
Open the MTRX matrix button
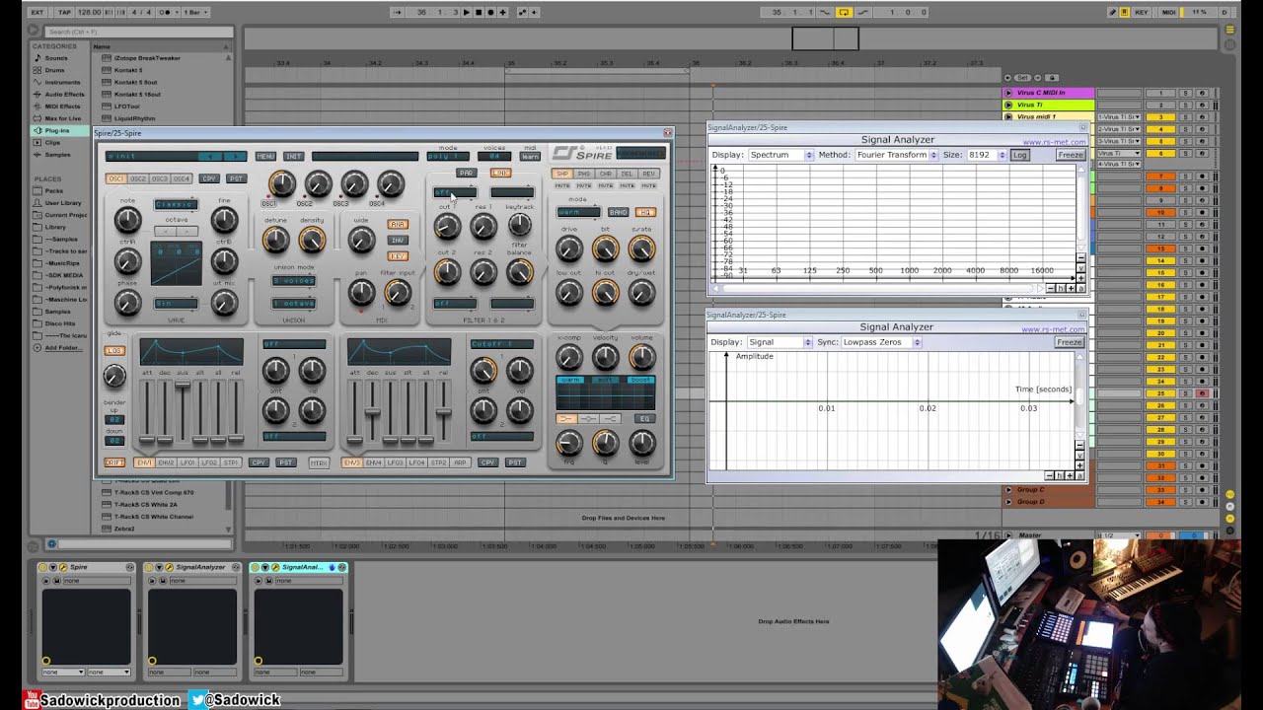click(x=319, y=462)
